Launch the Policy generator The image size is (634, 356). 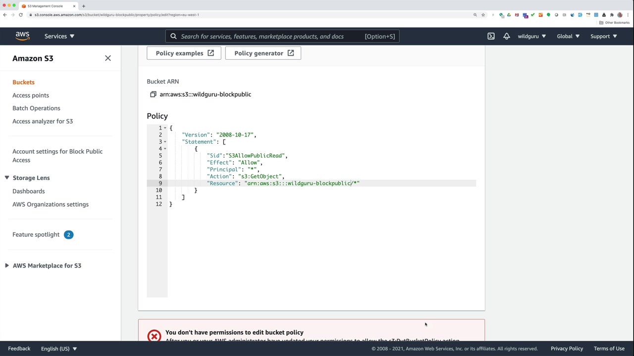263,53
